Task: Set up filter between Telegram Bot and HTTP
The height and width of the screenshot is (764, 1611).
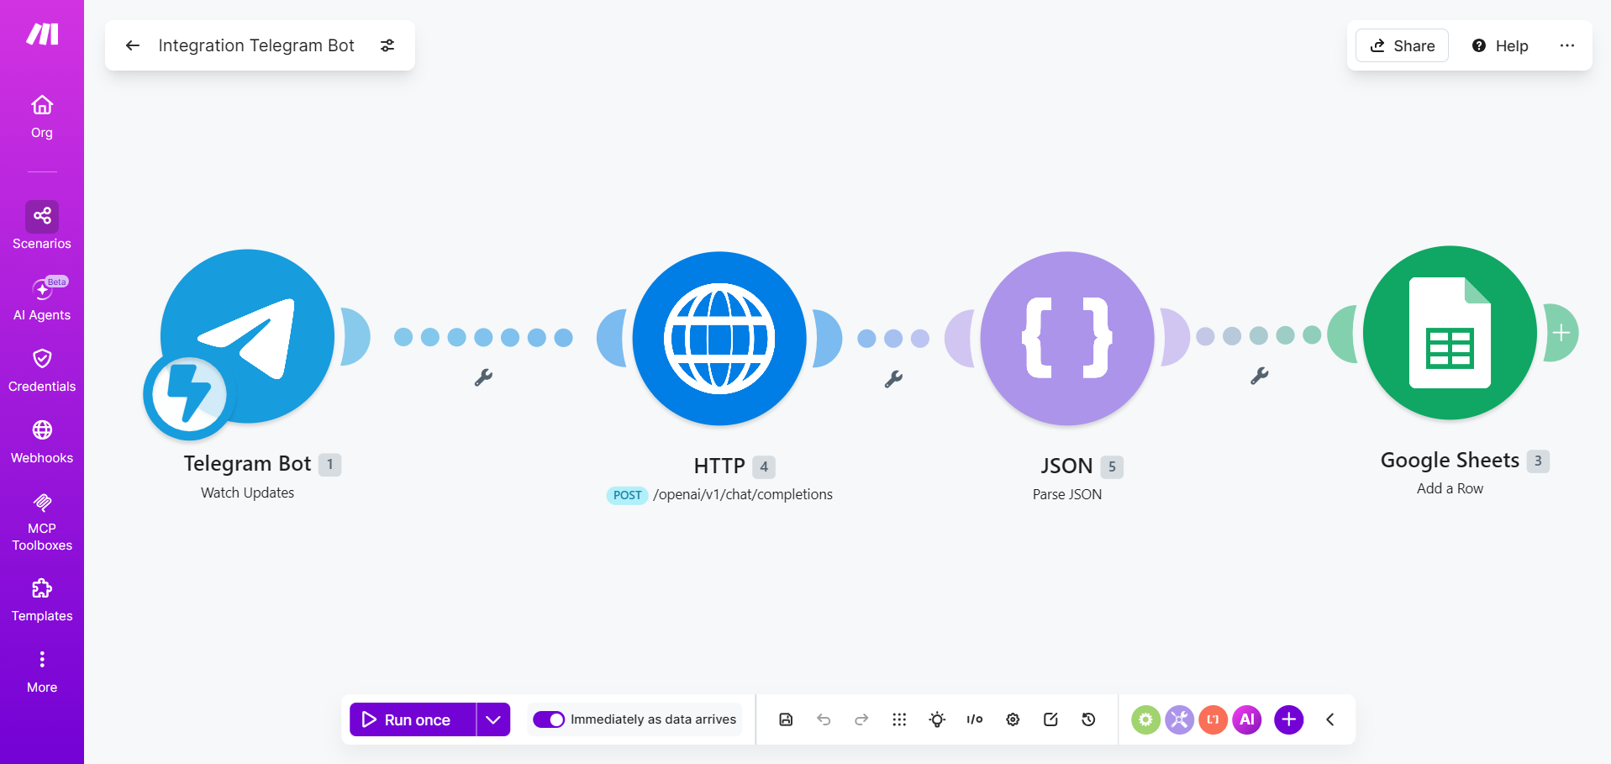Action: pyautogui.click(x=483, y=377)
